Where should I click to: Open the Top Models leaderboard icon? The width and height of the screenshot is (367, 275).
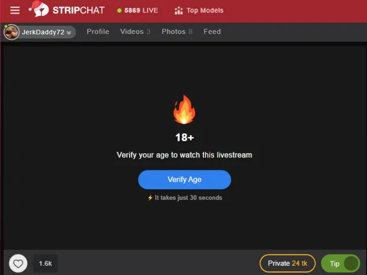point(178,10)
